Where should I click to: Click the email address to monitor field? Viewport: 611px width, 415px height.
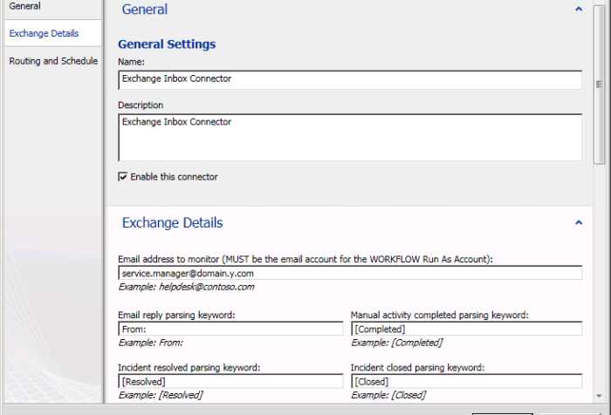point(349,273)
